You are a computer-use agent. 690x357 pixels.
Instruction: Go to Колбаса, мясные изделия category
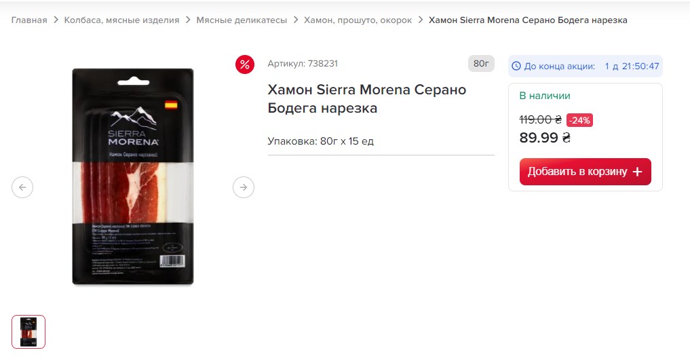tap(122, 20)
